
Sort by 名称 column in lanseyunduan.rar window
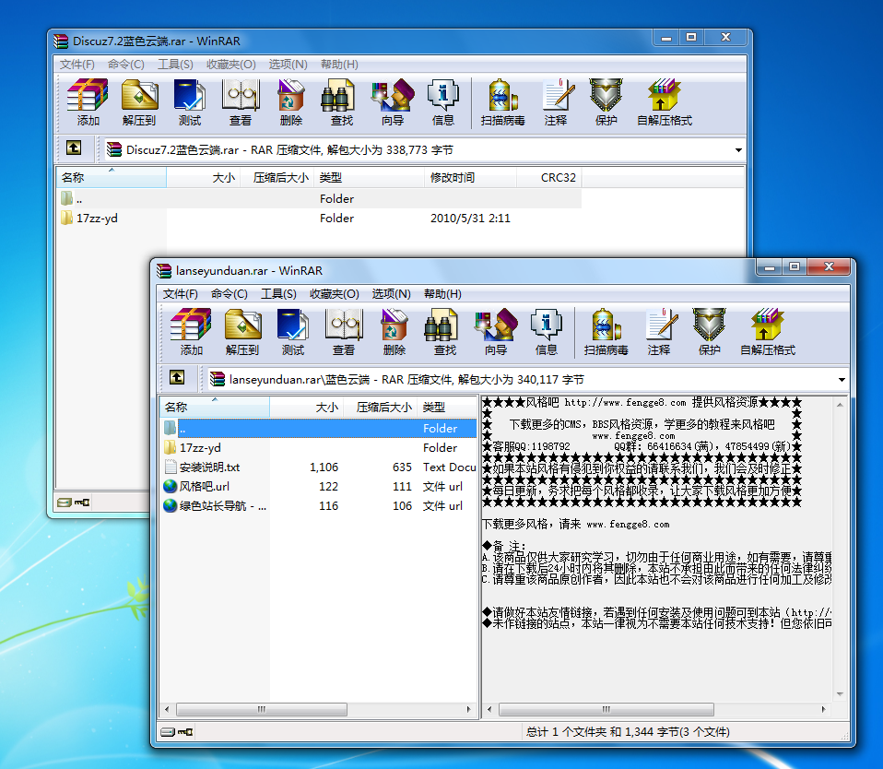pyautogui.click(x=215, y=407)
